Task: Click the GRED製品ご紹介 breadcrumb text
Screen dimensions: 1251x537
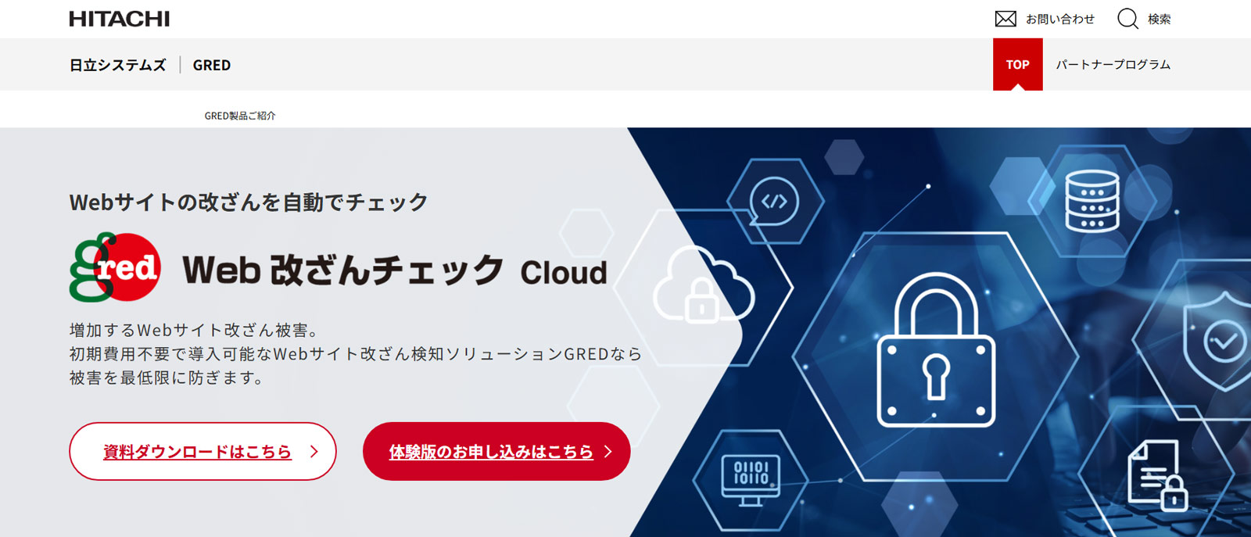Action: [240, 116]
